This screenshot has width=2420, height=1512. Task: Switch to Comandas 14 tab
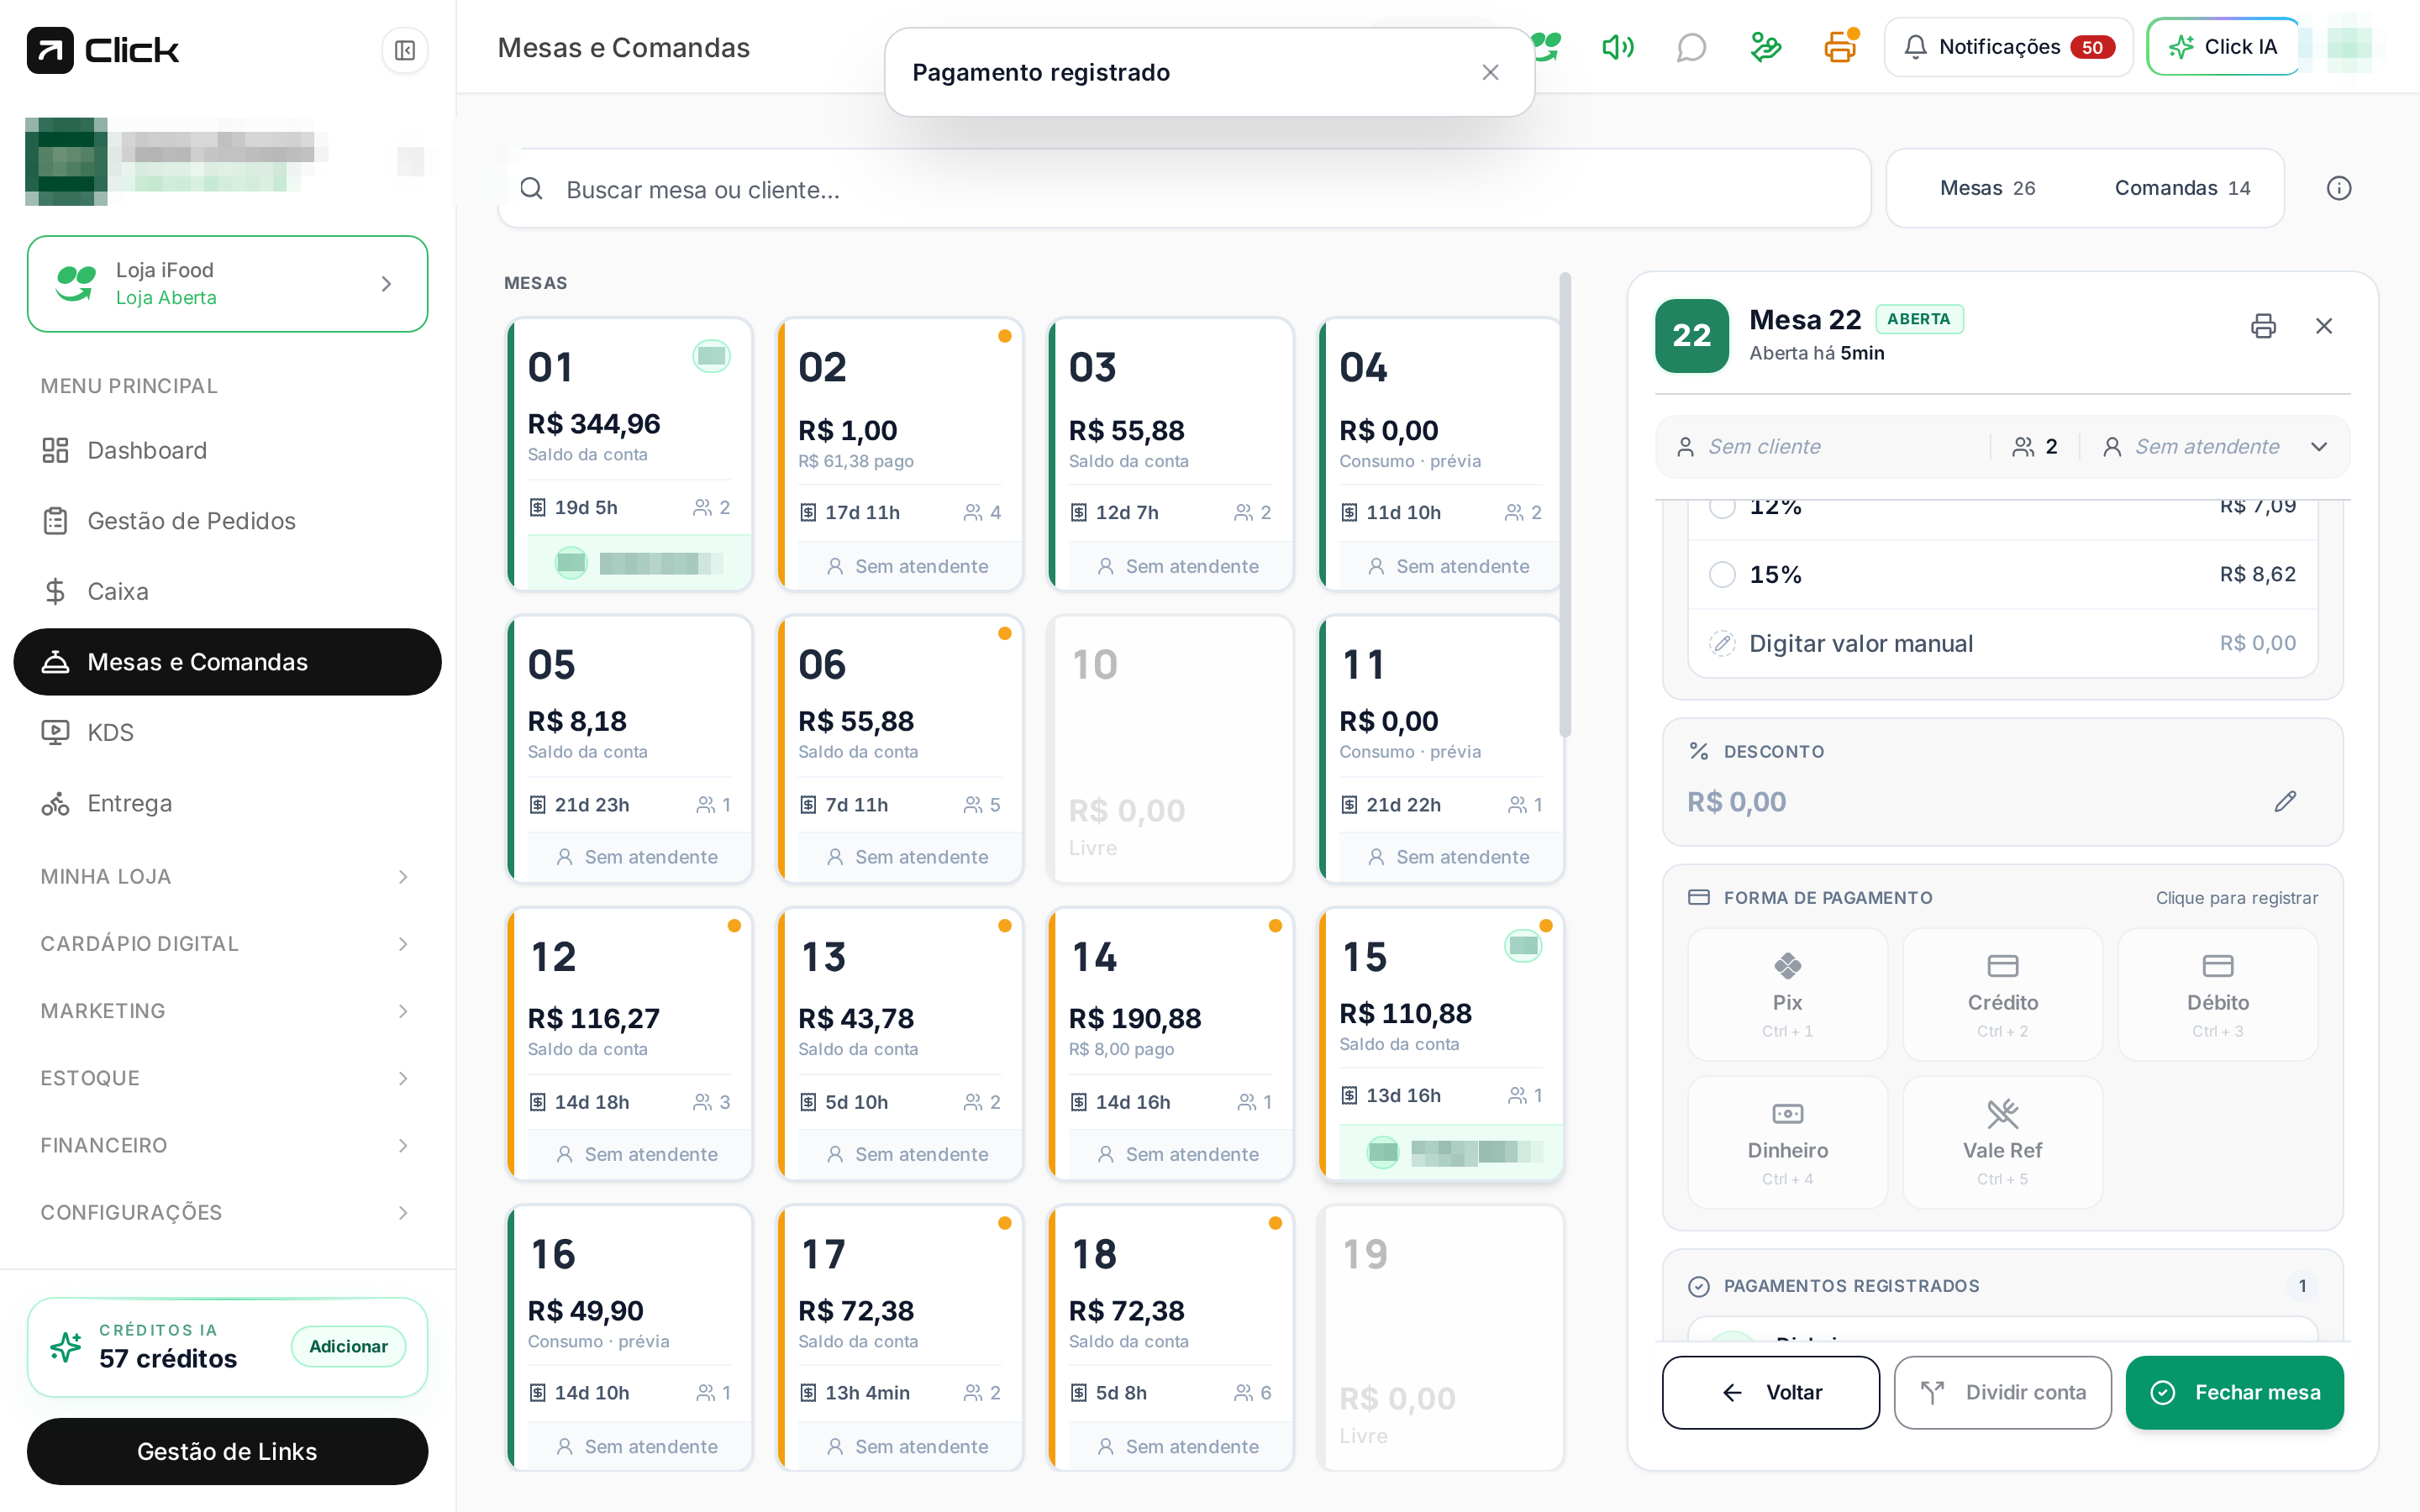tap(2182, 188)
